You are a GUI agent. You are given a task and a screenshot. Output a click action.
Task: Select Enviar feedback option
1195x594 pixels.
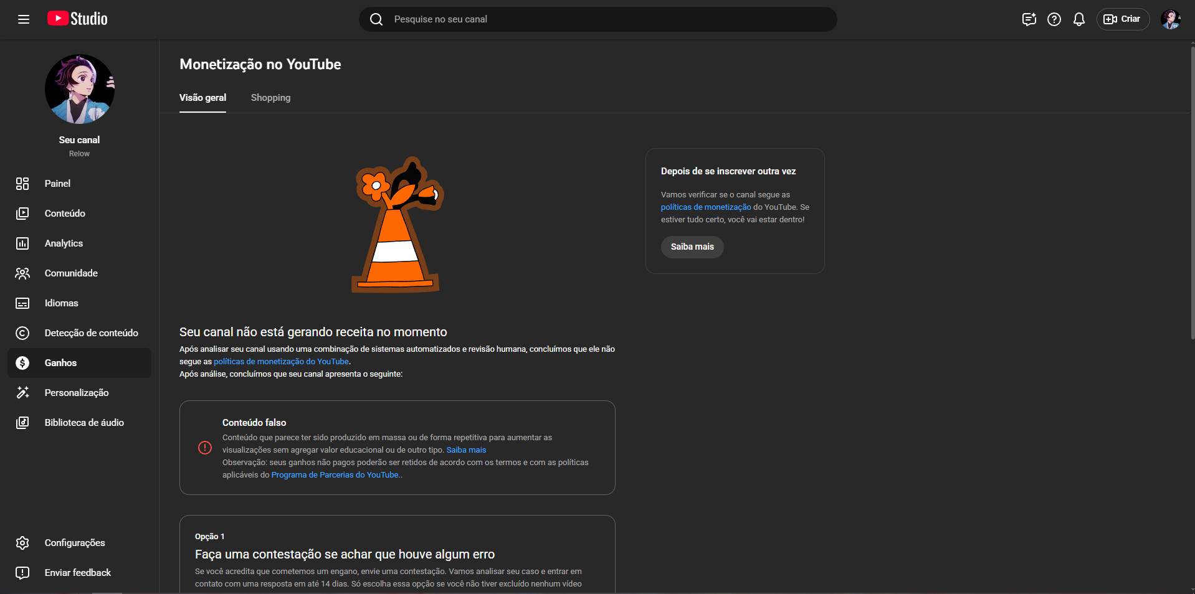79,573
